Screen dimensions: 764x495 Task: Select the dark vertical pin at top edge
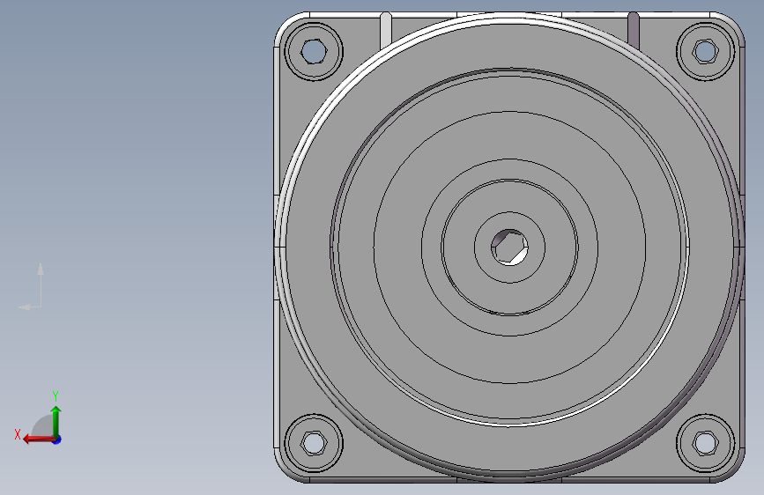tap(634, 30)
